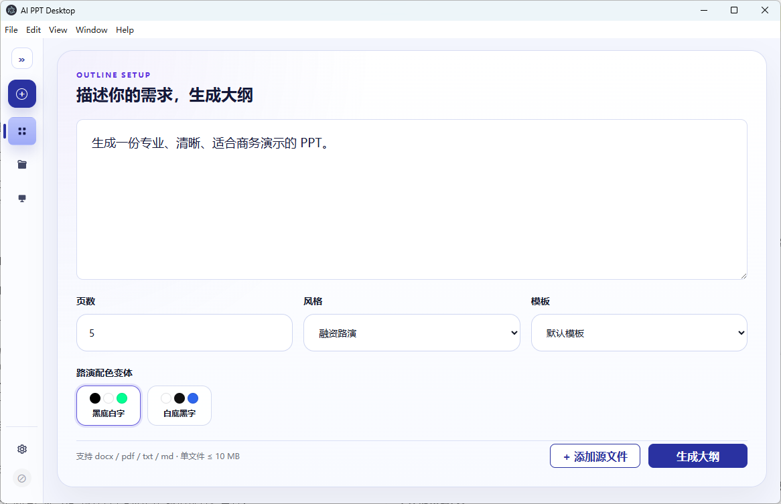Select the 白底黑字 color variant

point(180,406)
